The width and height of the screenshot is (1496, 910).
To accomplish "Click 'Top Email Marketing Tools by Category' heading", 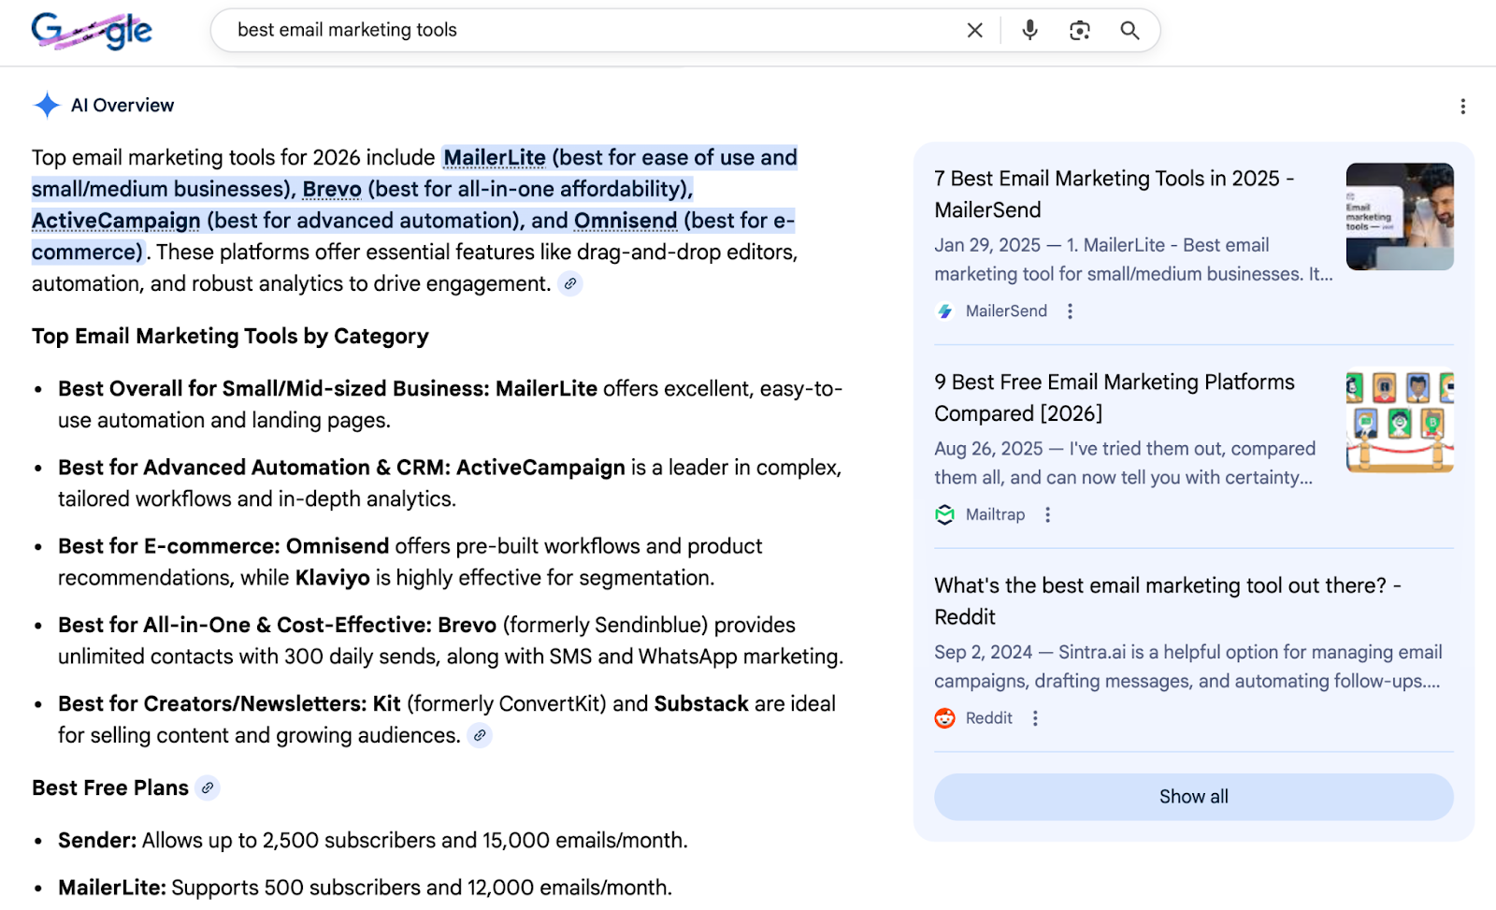I will pyautogui.click(x=230, y=336).
